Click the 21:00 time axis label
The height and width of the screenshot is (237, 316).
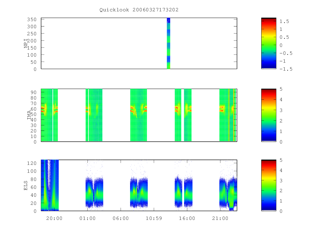pos(220,218)
